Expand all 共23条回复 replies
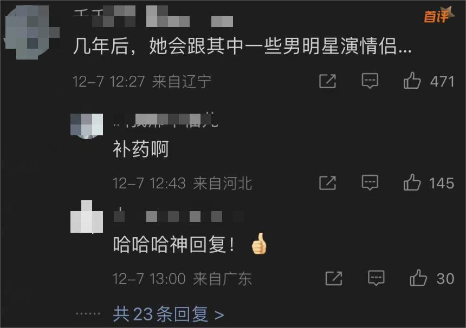Screen dimensions: 466x328 point(169,314)
